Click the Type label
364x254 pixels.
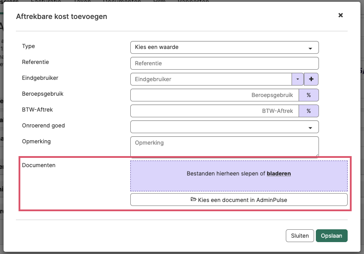coord(28,46)
